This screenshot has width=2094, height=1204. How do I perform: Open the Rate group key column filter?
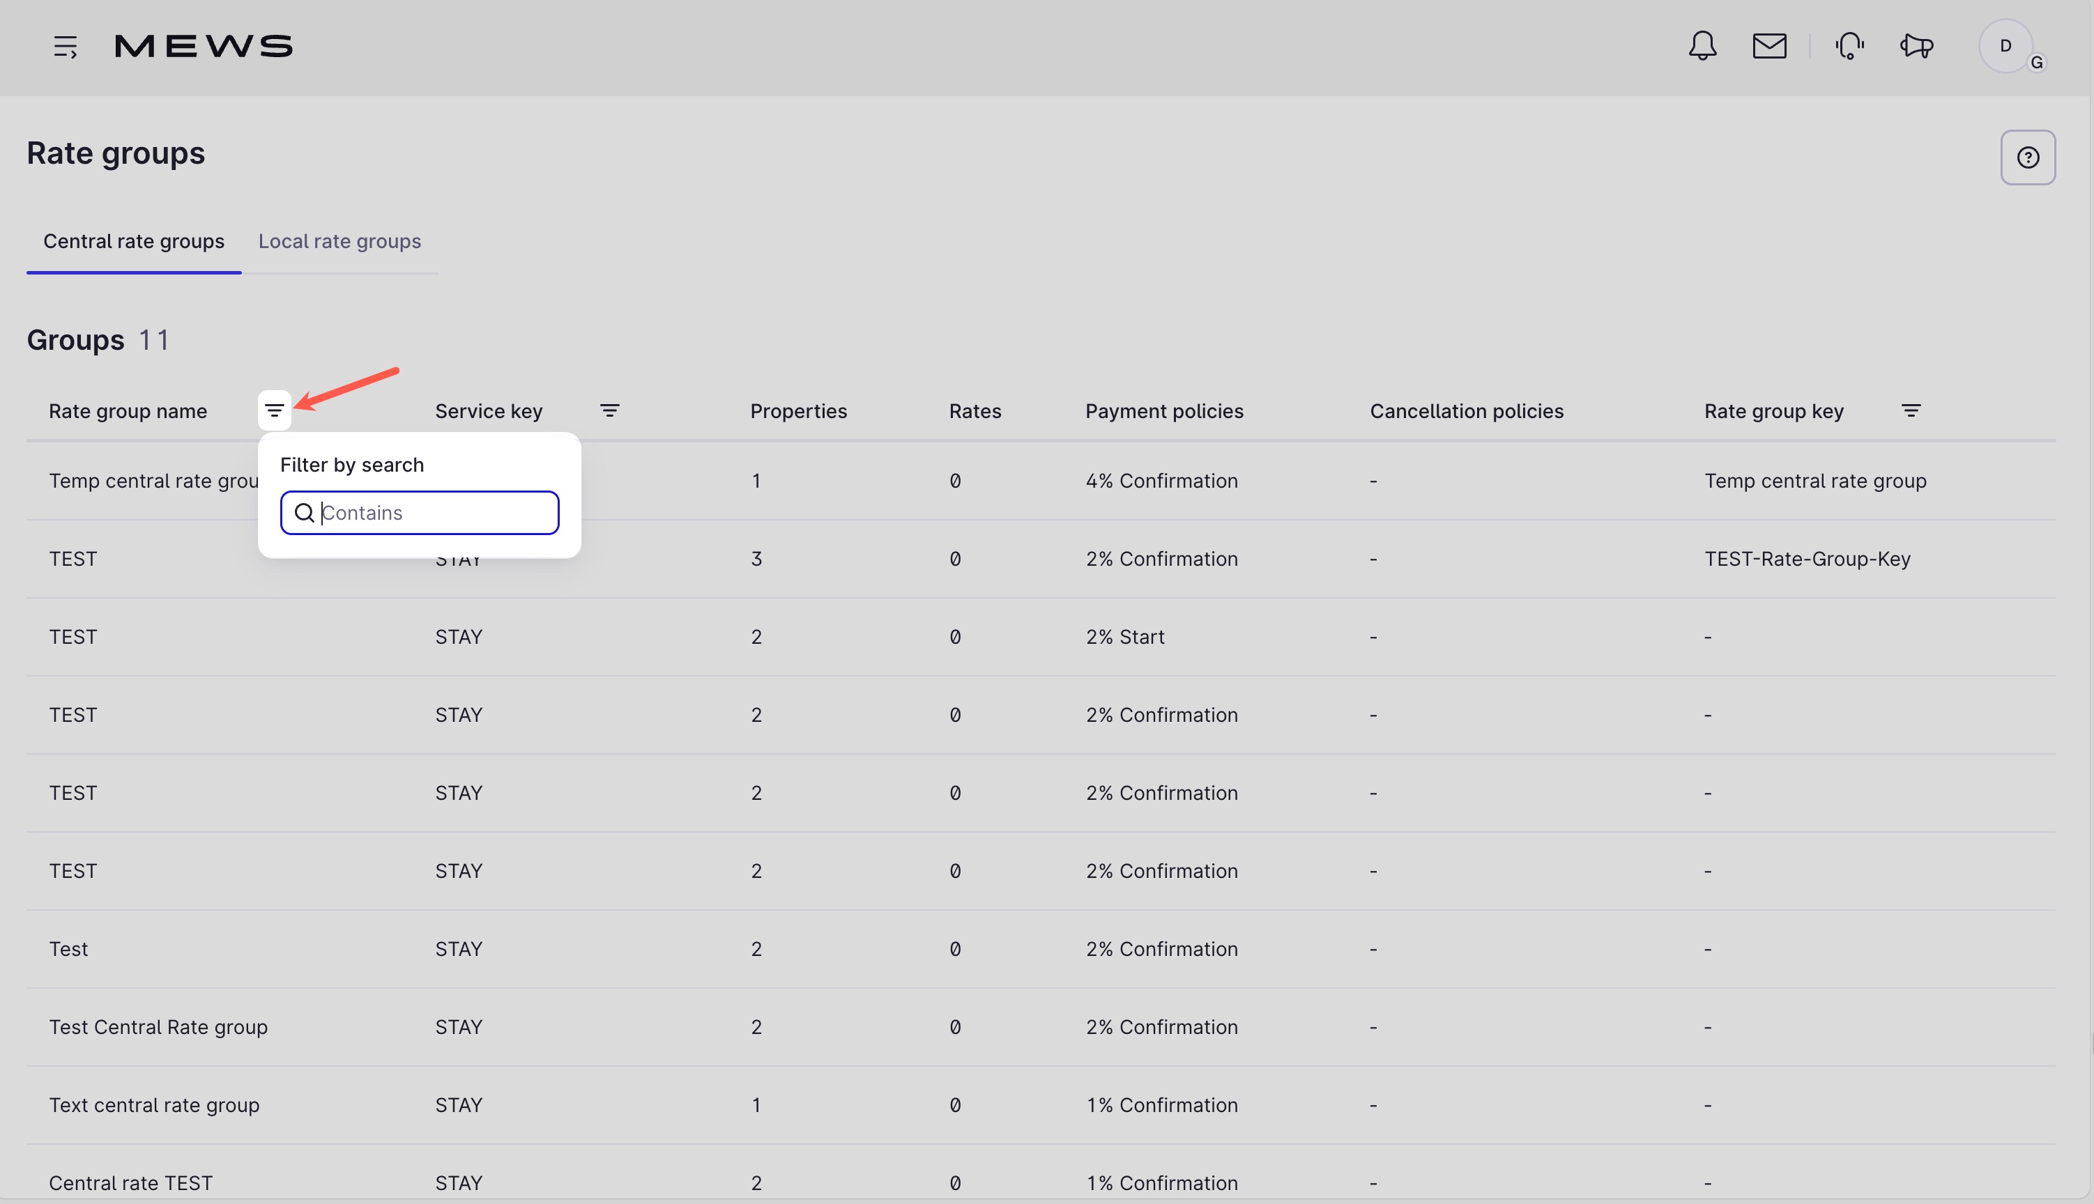point(1911,410)
